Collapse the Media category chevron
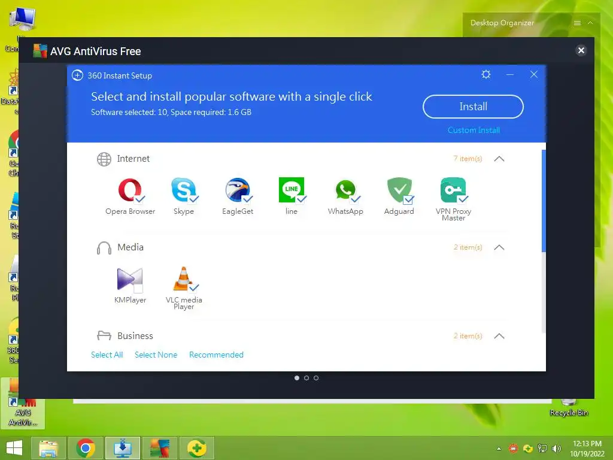613x460 pixels. pos(499,247)
